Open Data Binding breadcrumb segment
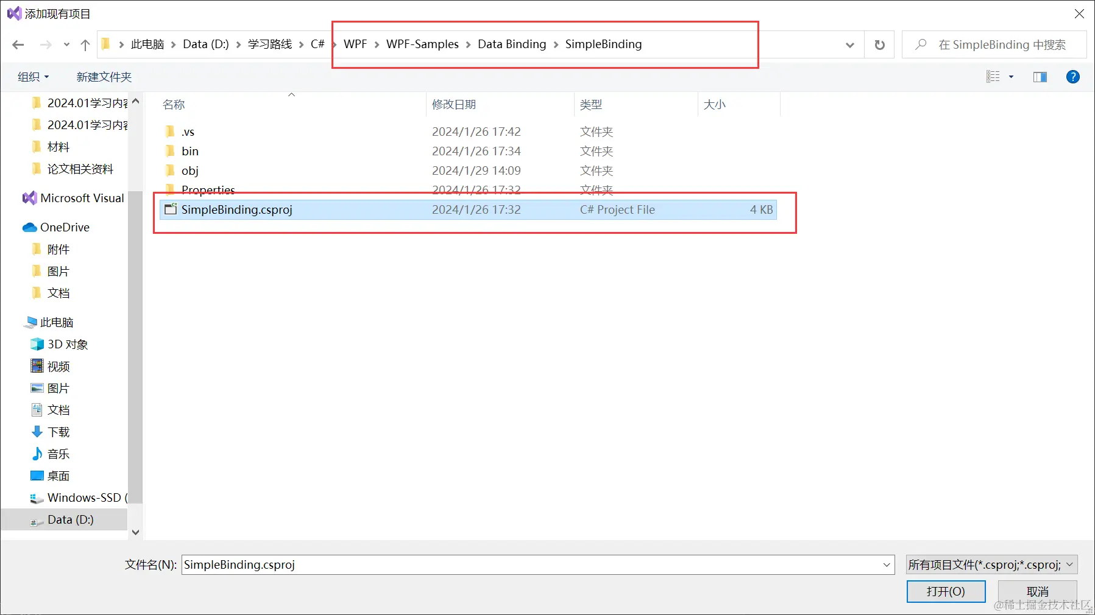 [512, 44]
